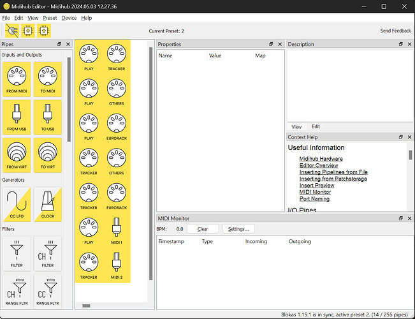
Task: Clear the MIDI Monitor log
Action: pos(203,229)
